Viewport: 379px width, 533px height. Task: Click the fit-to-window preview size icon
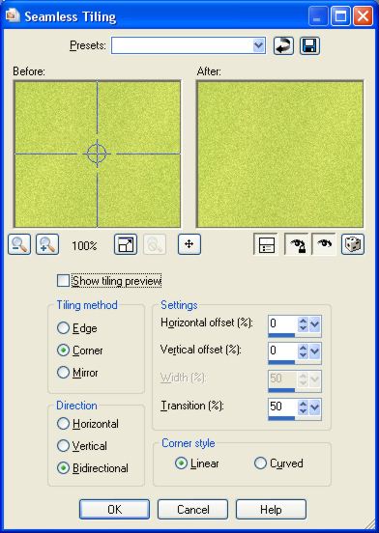pos(126,244)
